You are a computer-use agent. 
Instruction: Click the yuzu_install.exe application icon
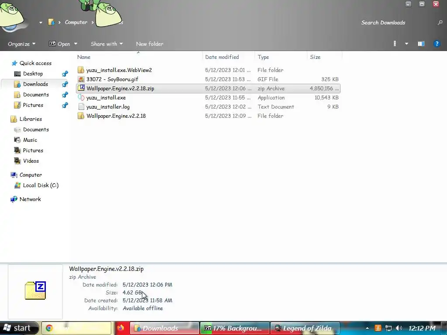81,97
